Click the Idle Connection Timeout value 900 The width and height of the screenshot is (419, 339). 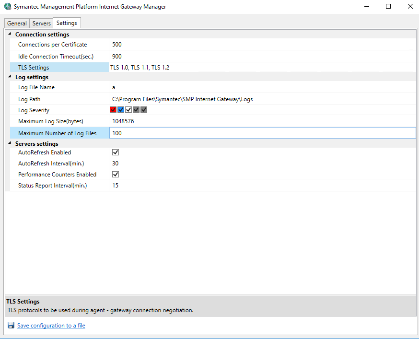(x=262, y=57)
